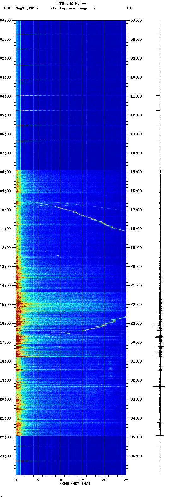Viewport: 174px width, 500px height.
Task: Click the 15:00 UTC time label
Action: [x=136, y=172]
